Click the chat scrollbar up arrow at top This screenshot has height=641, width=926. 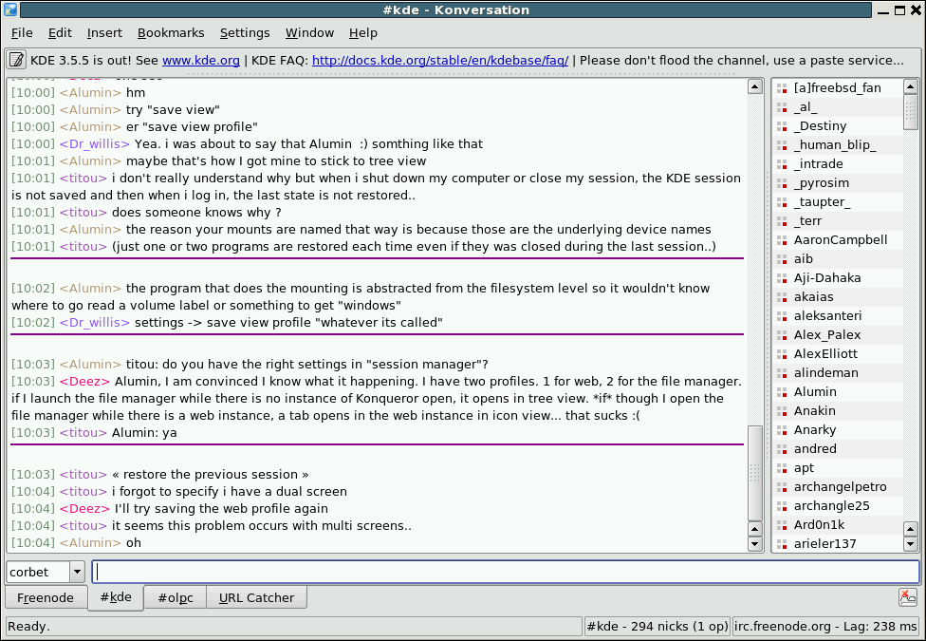click(x=755, y=86)
